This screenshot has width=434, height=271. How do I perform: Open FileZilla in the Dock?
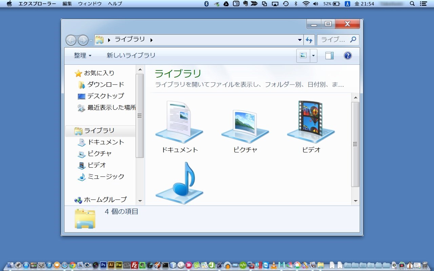click(135, 265)
